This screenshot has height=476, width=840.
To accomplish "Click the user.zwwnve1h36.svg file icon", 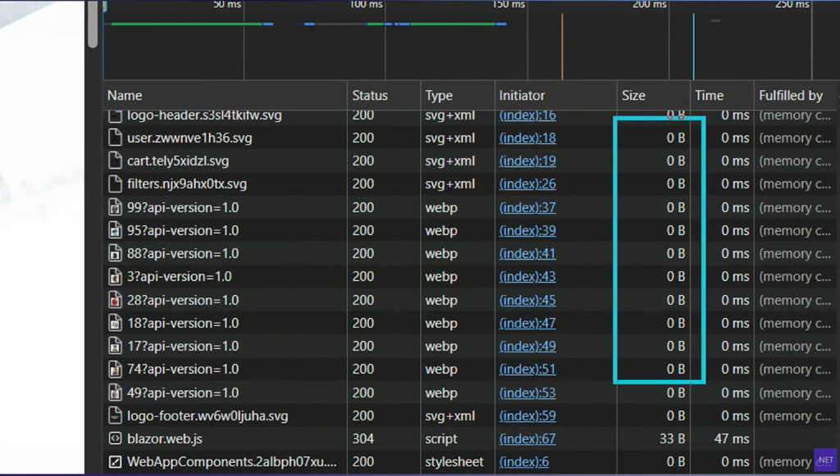I will click(115, 138).
